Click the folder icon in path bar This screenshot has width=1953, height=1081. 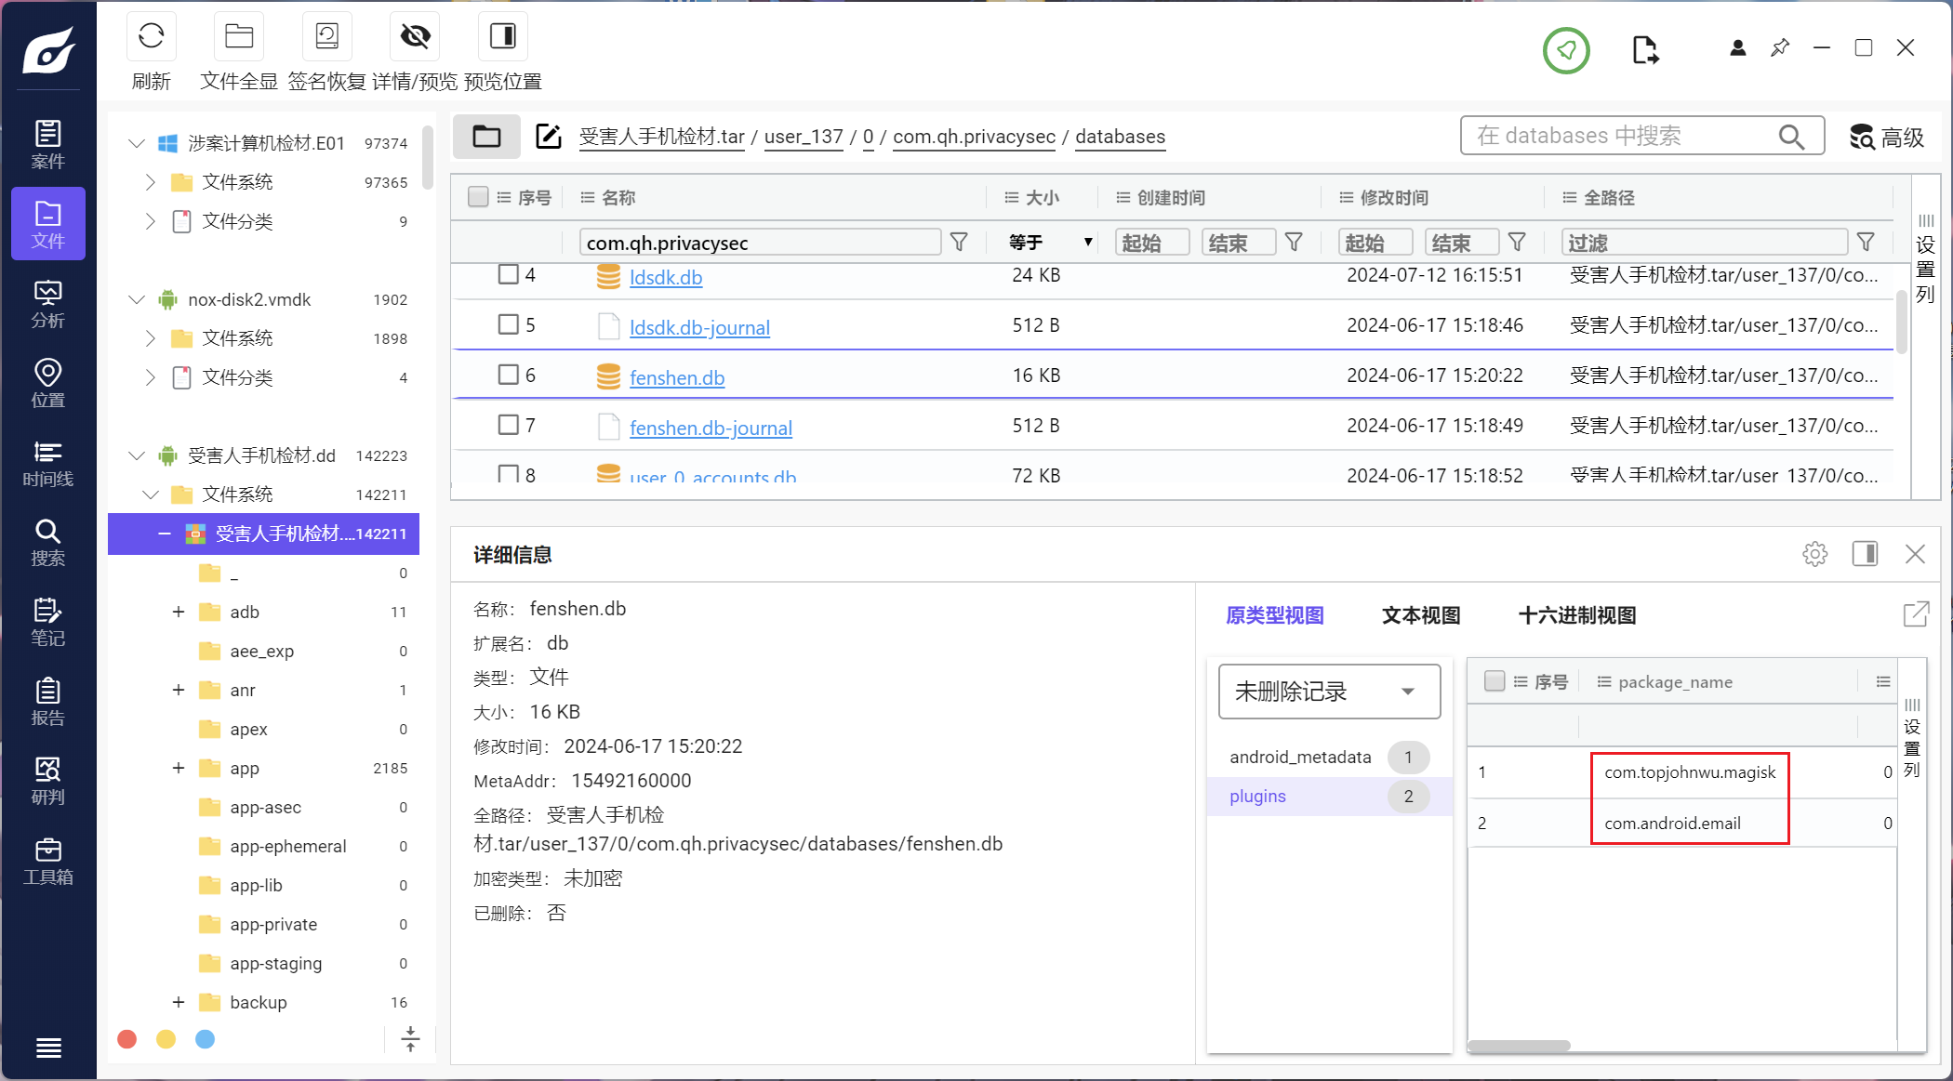[486, 137]
